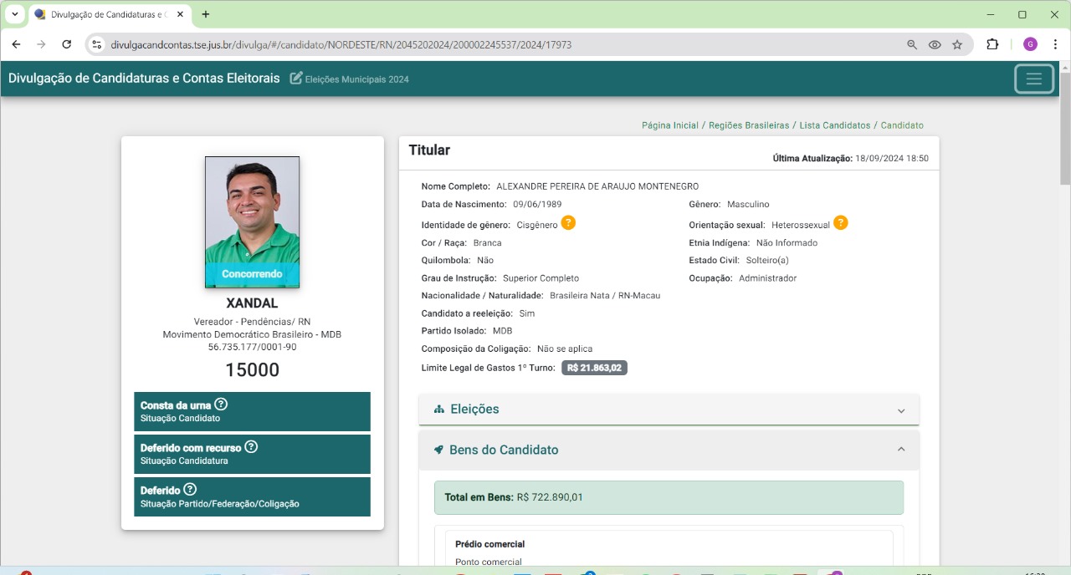Open Regiões Brasileiras breadcrumb link
The width and height of the screenshot is (1071, 575).
coord(749,125)
